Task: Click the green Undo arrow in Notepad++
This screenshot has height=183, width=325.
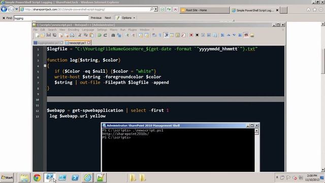Action: pyautogui.click(x=100, y=35)
